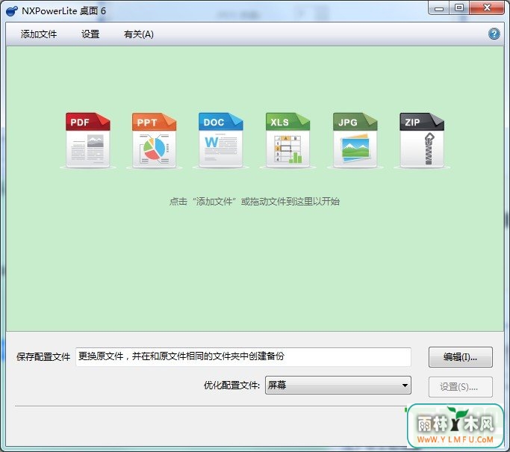Image resolution: width=510 pixels, height=452 pixels.
Task: Click the 优化配置文件: label
Action: [231, 386]
